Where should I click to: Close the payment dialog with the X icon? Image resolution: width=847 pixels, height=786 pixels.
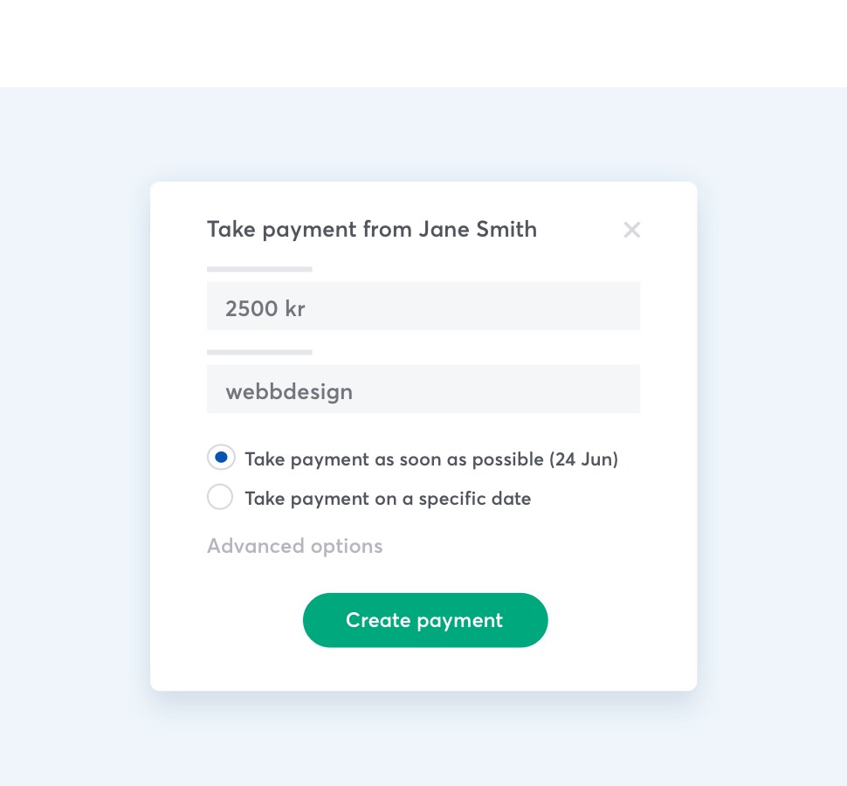pos(632,230)
